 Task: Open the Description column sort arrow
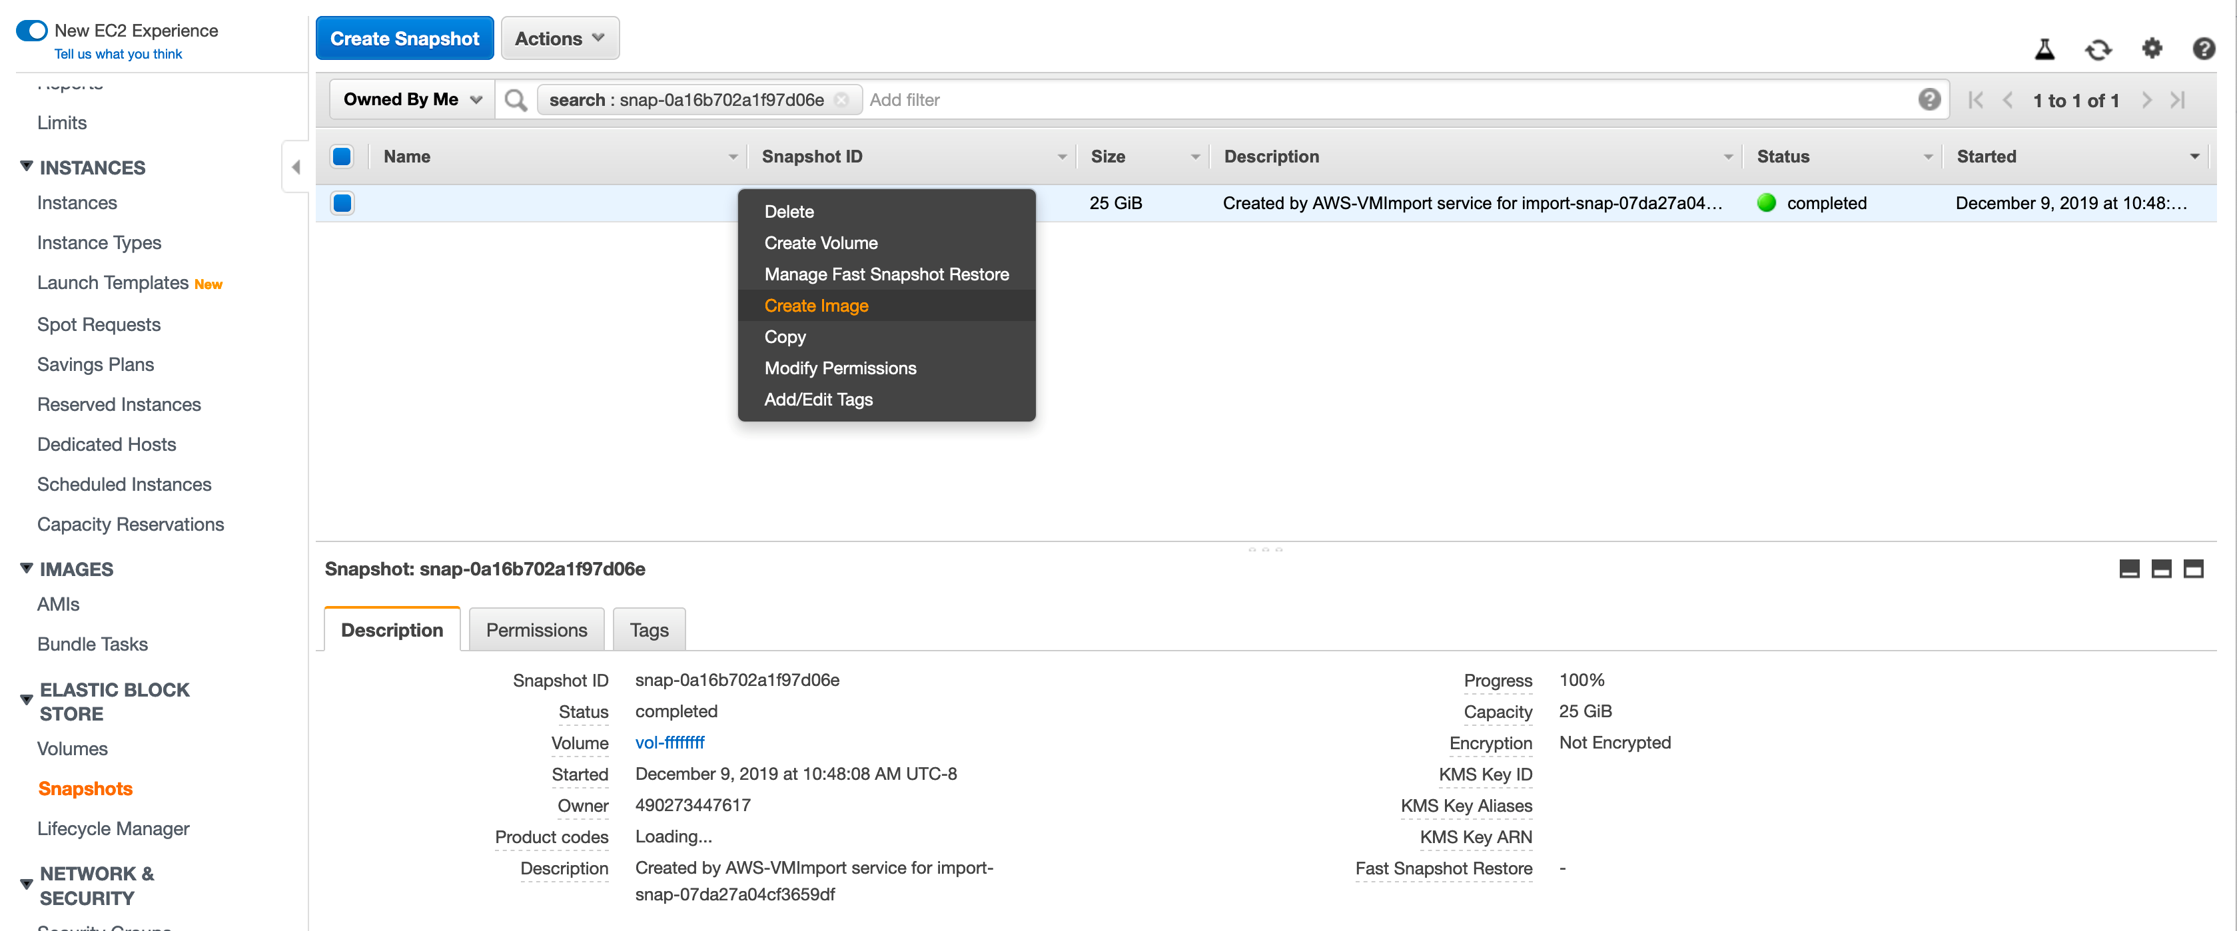[x=1727, y=157]
